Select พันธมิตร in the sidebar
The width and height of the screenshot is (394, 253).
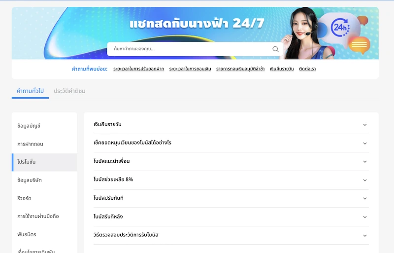tap(44, 235)
